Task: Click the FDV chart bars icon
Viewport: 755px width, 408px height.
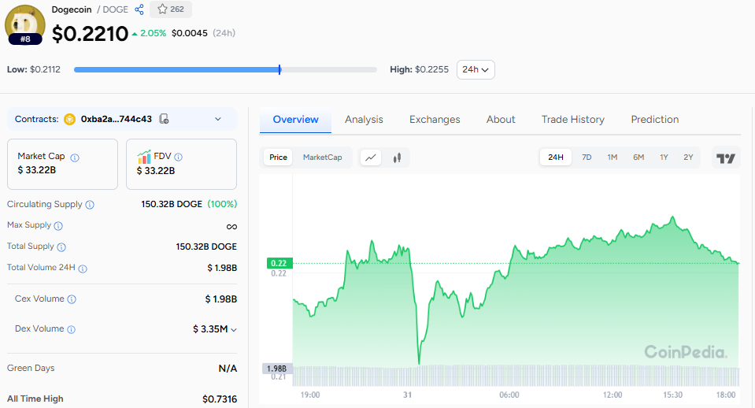Action: point(144,157)
